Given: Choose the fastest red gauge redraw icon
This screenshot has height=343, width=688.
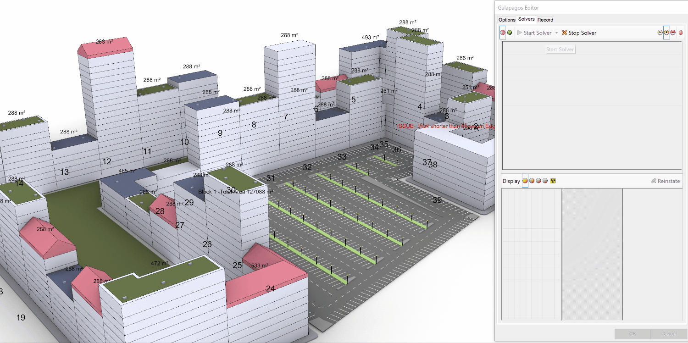Looking at the screenshot, I should (x=673, y=33).
